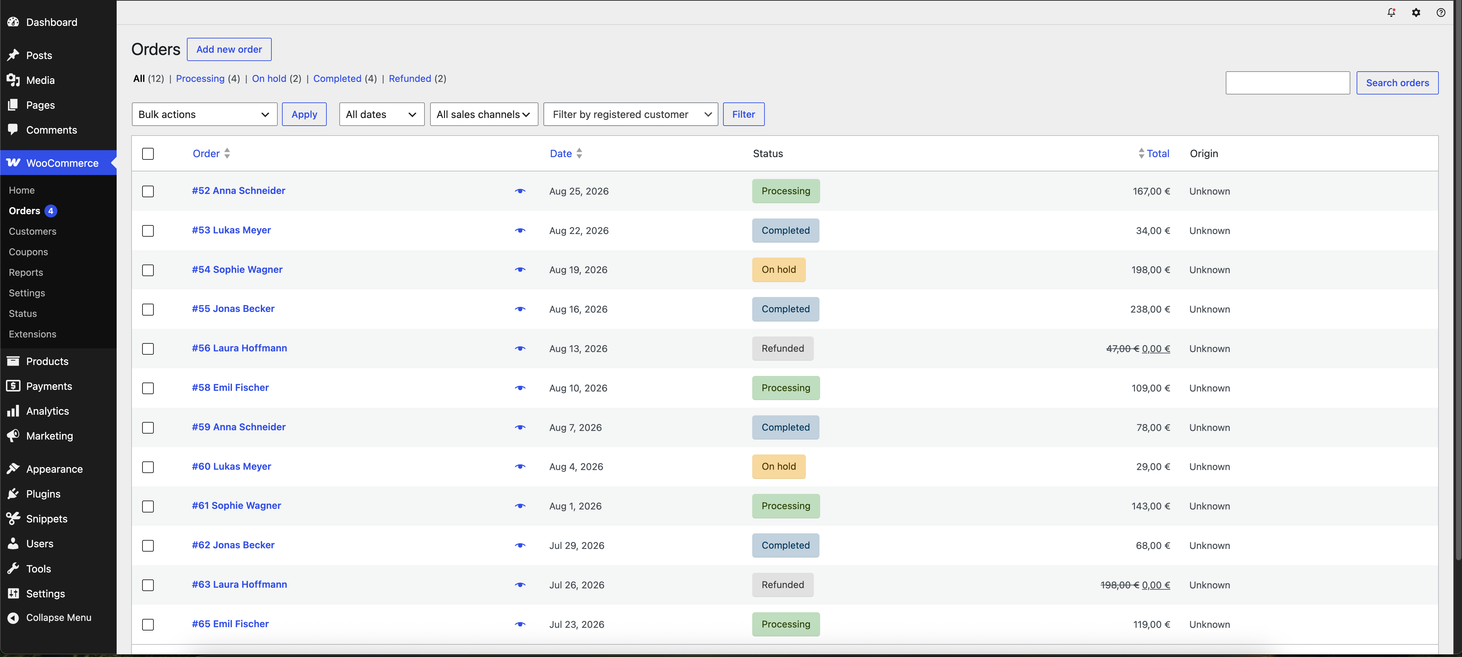This screenshot has width=1462, height=657.
Task: Click inside the order search field
Action: (x=1288, y=83)
